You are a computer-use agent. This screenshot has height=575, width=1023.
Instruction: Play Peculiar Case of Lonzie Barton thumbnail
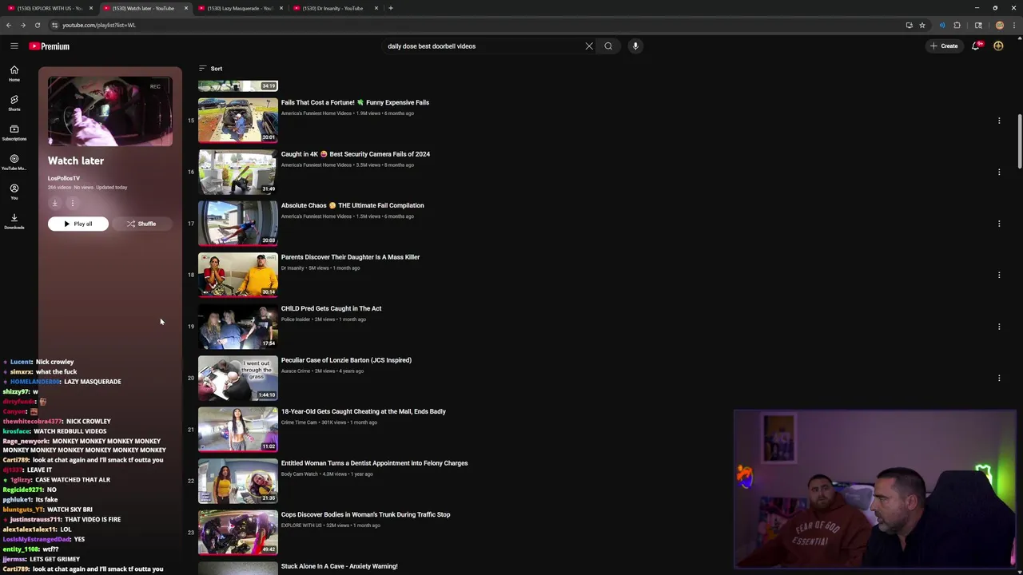tap(238, 378)
